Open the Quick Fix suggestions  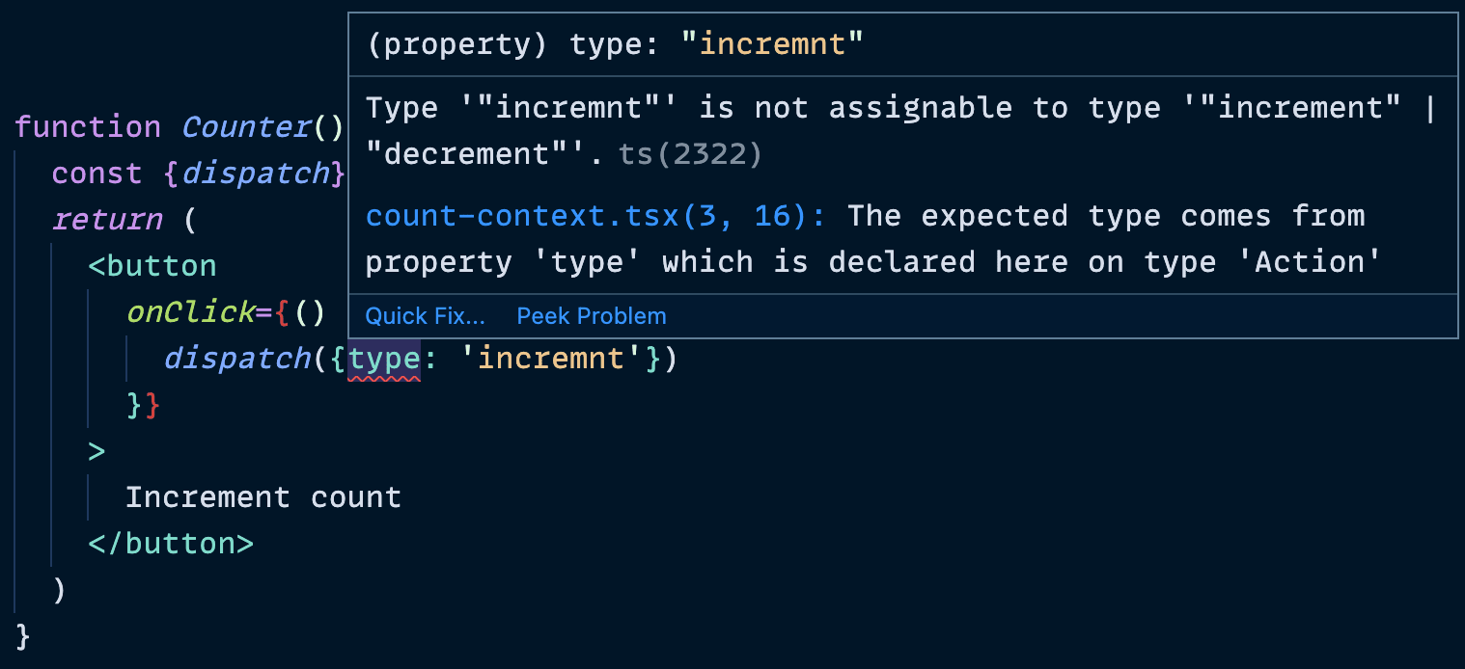coord(425,316)
